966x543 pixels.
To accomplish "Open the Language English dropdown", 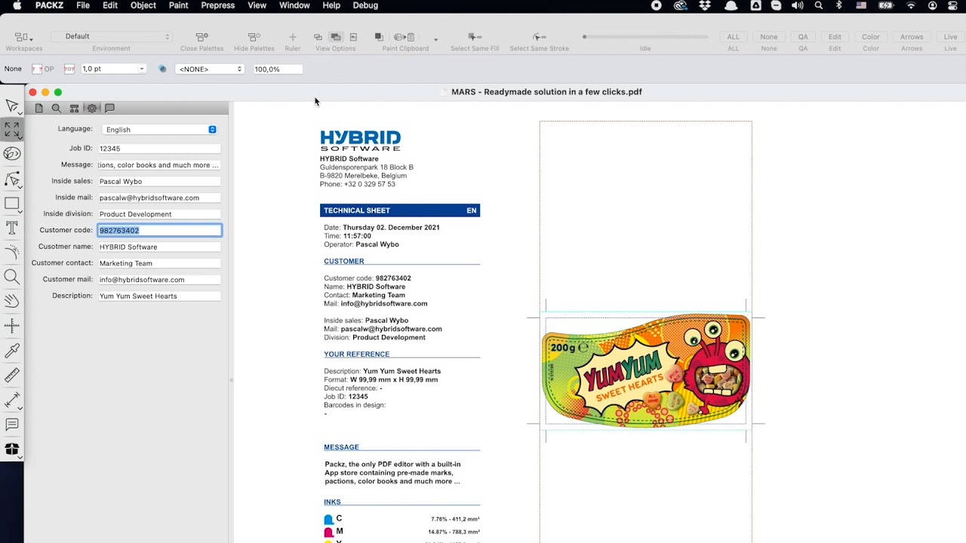I will [159, 130].
